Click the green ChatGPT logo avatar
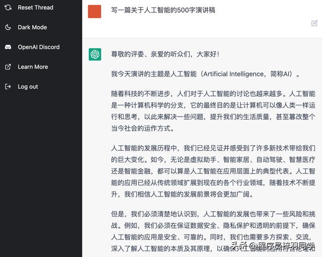 (x=95, y=54)
